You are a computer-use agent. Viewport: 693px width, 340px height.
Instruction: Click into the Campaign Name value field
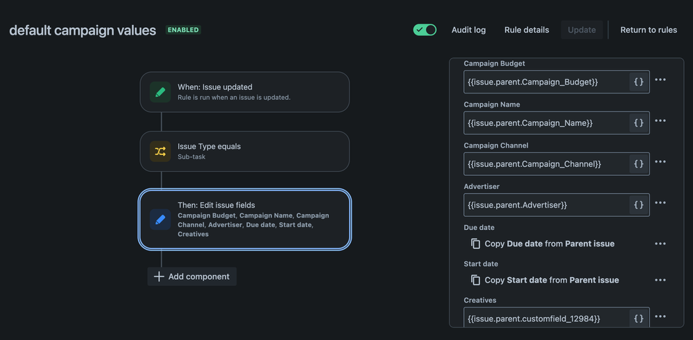[x=545, y=123]
